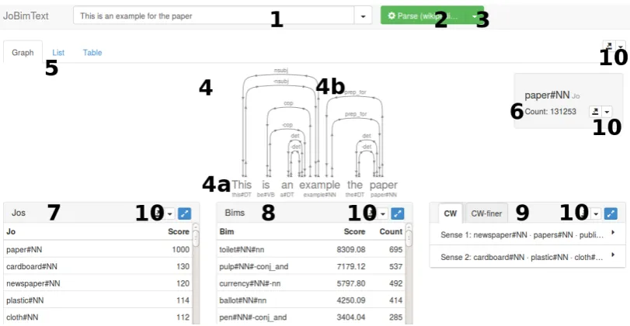Switch to the CW tab

451,213
